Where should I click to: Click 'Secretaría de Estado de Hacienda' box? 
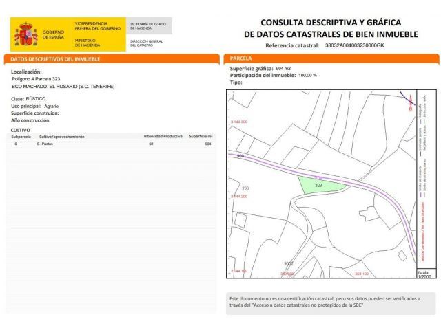click(x=149, y=26)
